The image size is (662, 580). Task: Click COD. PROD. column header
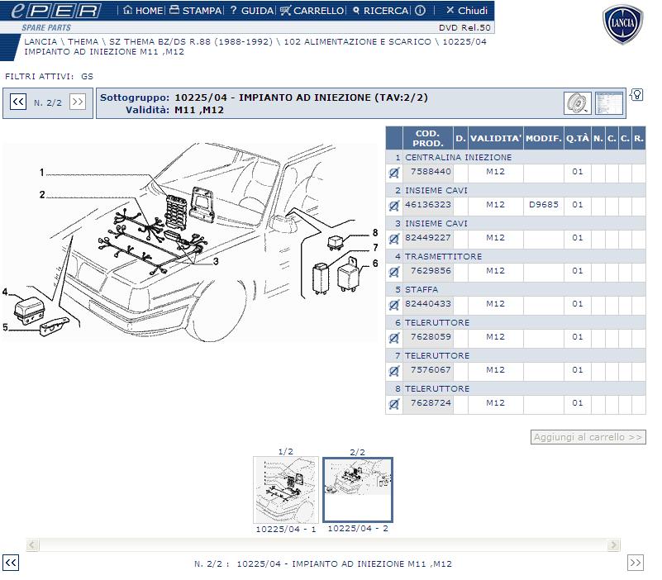[x=427, y=138]
